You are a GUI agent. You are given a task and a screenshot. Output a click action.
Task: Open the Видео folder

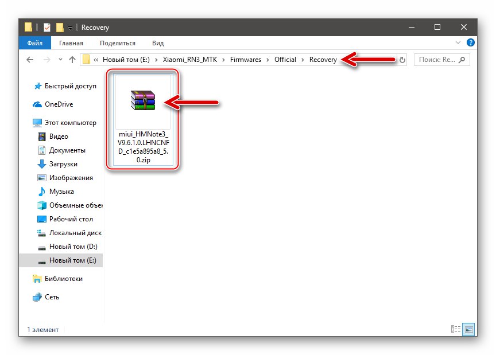(x=59, y=136)
